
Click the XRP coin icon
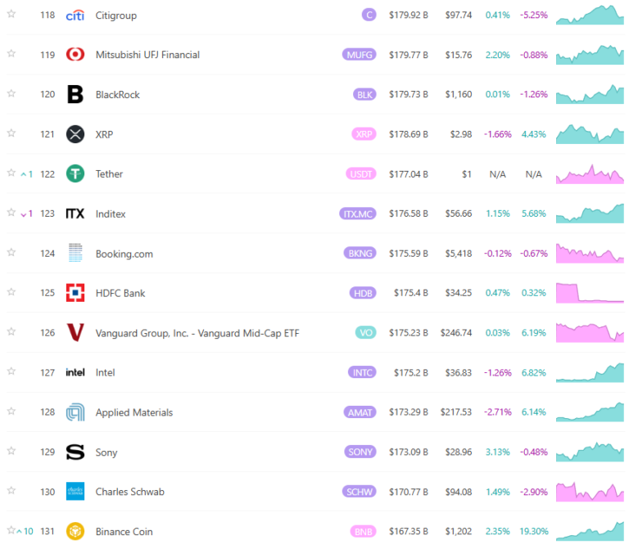click(75, 134)
